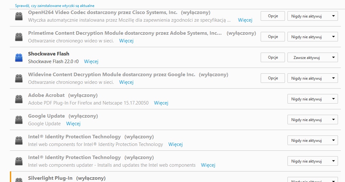Open the Widevine activation dropdown
The image size is (345, 182).
pos(312,78)
